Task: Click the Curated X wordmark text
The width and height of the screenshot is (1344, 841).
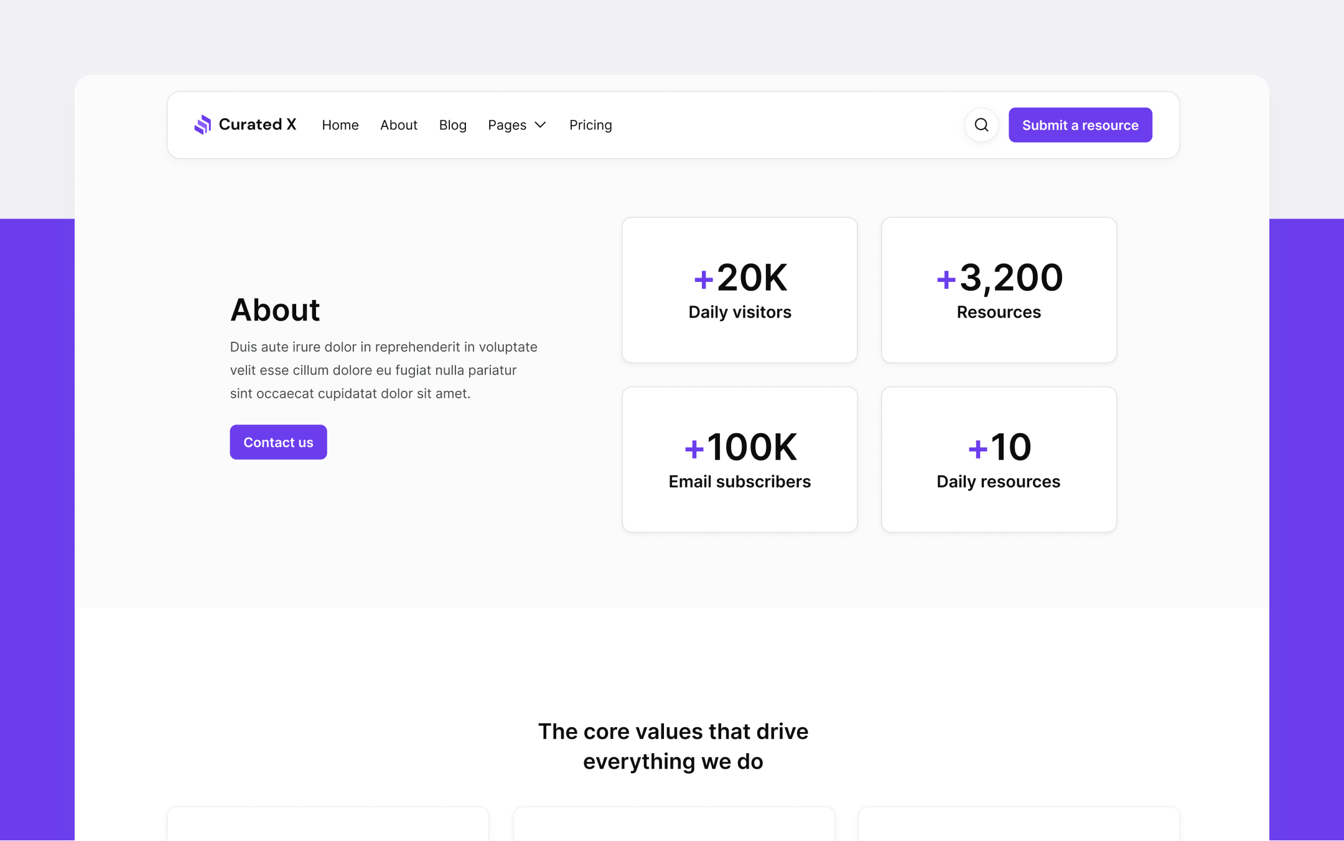Action: pos(258,125)
